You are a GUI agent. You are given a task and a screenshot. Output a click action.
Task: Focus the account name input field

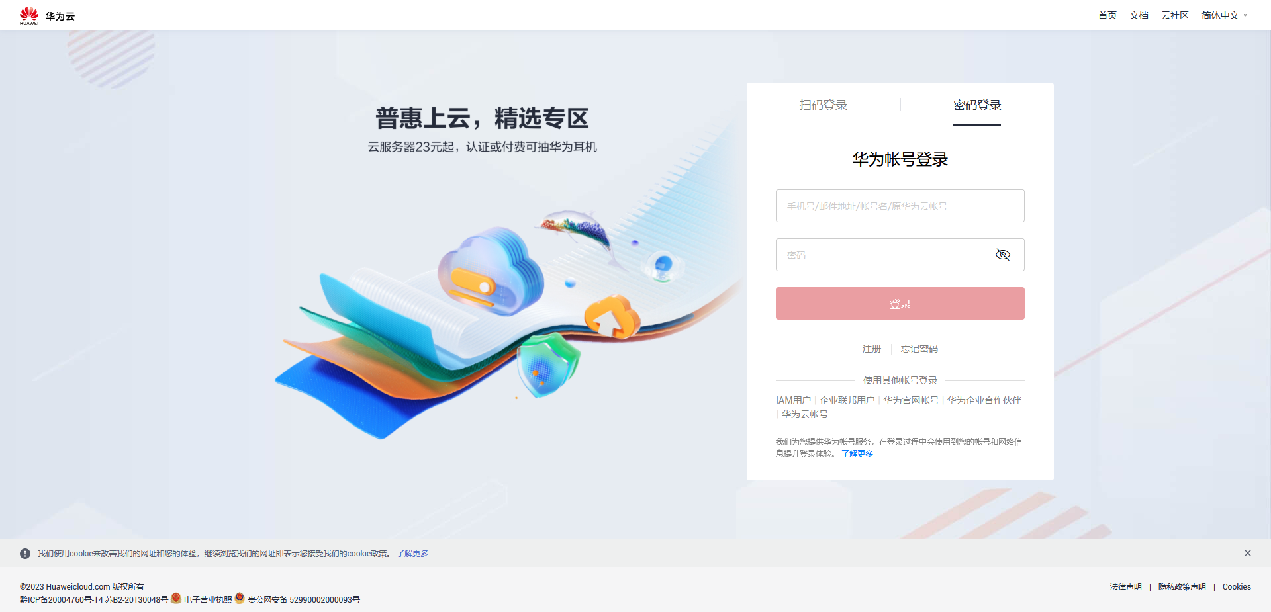click(x=900, y=206)
